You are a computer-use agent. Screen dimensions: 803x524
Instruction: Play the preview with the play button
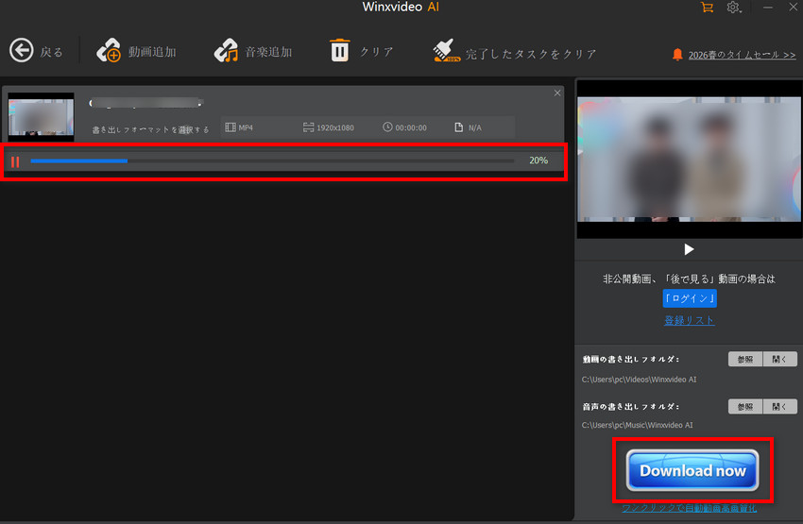click(x=689, y=249)
